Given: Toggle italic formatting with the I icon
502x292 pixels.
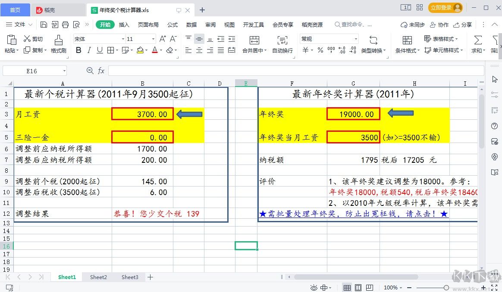Looking at the screenshot, I should pos(89,50).
